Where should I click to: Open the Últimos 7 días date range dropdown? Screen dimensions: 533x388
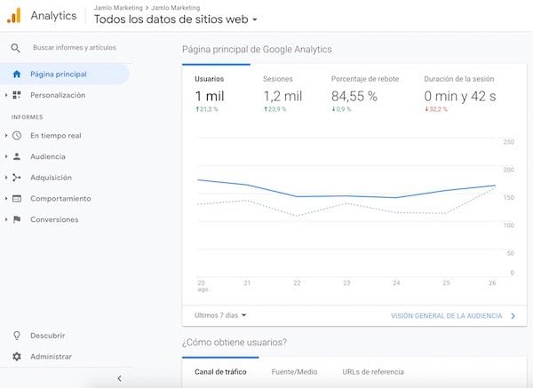tap(220, 315)
